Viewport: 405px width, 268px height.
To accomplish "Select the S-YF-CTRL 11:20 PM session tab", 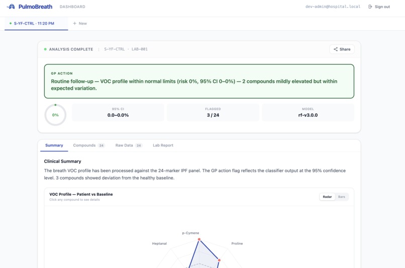I will 36,24.
